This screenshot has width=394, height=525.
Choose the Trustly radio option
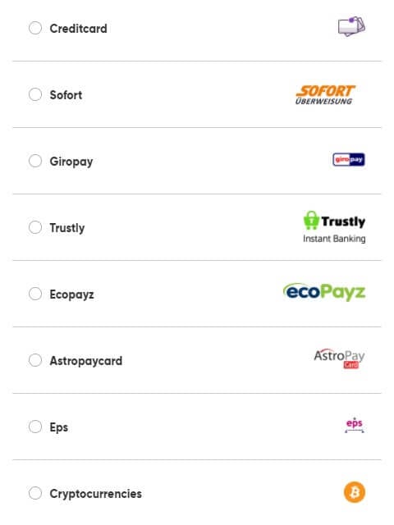pos(35,227)
